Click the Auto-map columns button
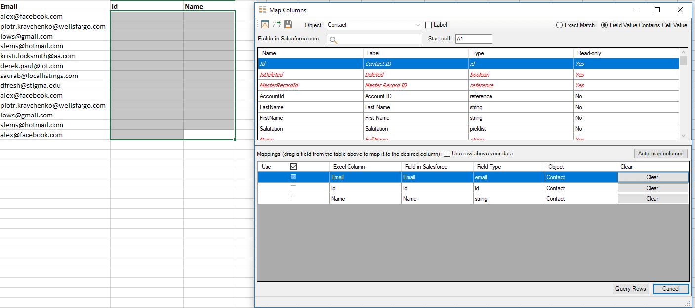The image size is (695, 308). [x=660, y=154]
